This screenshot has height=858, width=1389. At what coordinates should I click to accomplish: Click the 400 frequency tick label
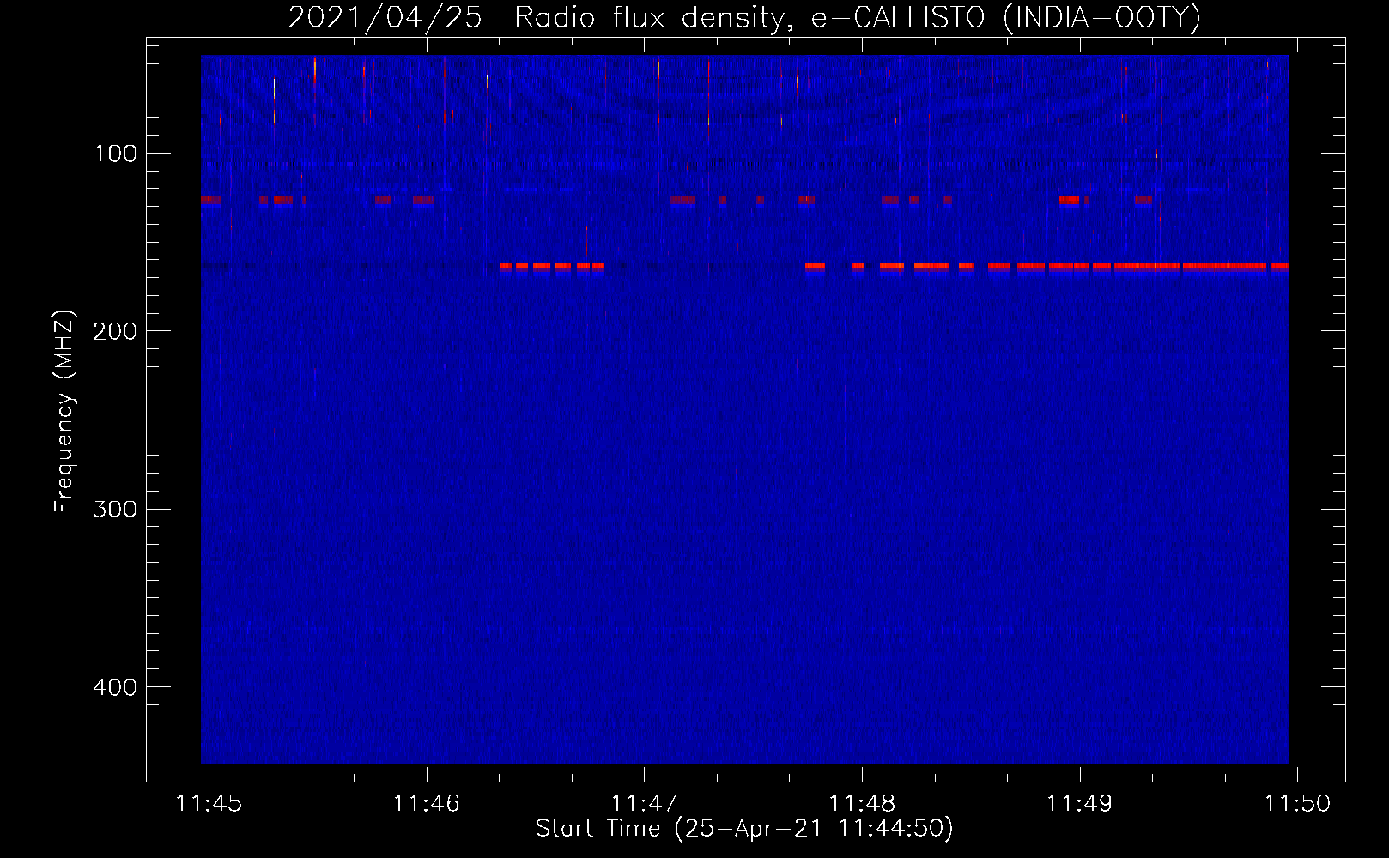coord(115,687)
